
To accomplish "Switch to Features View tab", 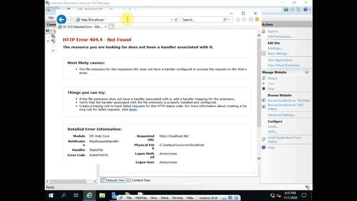I will [x=113, y=180].
